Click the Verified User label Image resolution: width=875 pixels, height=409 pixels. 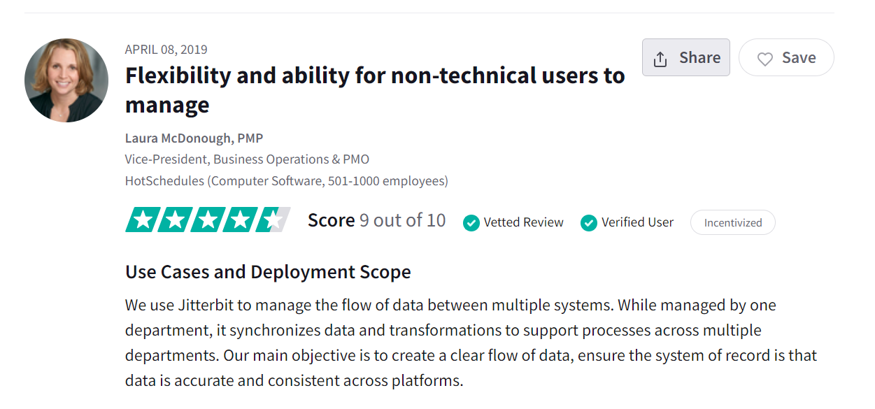638,222
